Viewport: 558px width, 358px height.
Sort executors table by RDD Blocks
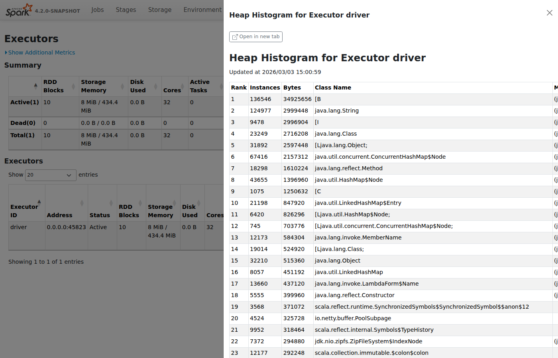tap(131, 203)
